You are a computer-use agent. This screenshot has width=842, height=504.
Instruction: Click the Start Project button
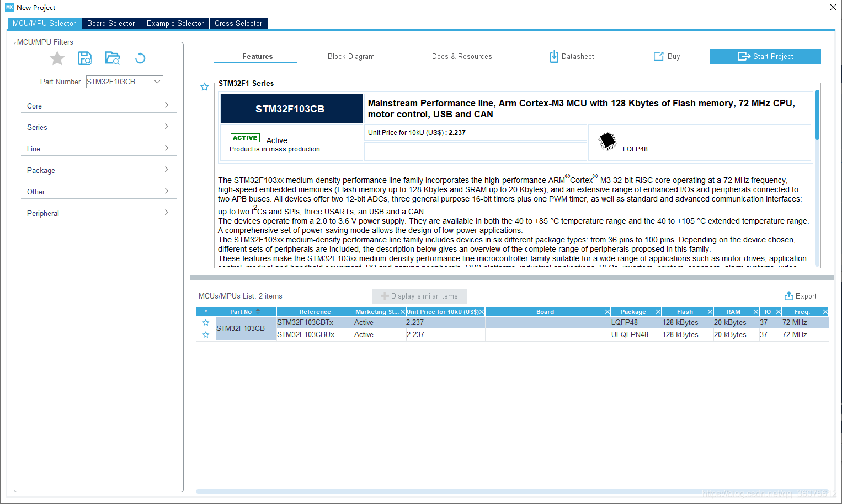click(x=765, y=56)
